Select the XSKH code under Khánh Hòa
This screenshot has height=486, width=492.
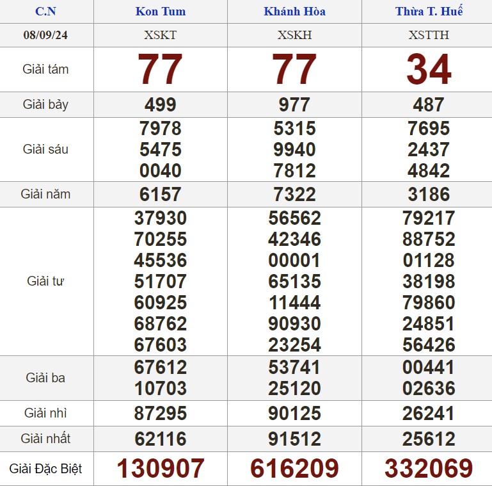click(x=294, y=35)
